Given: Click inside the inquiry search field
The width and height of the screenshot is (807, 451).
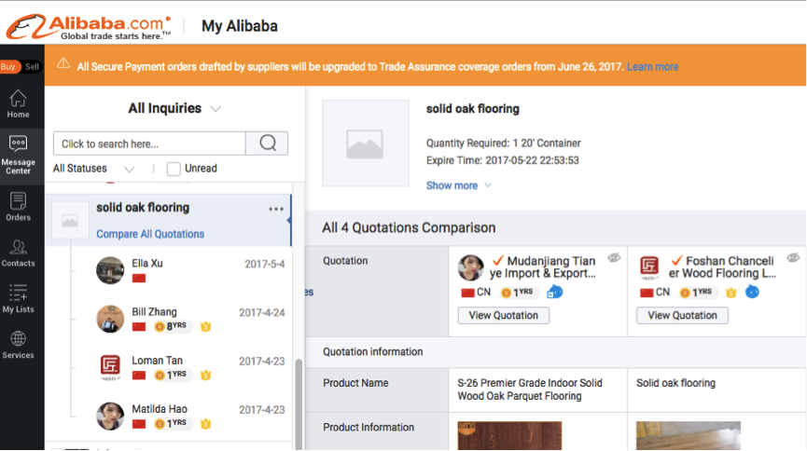Looking at the screenshot, I should (149, 143).
